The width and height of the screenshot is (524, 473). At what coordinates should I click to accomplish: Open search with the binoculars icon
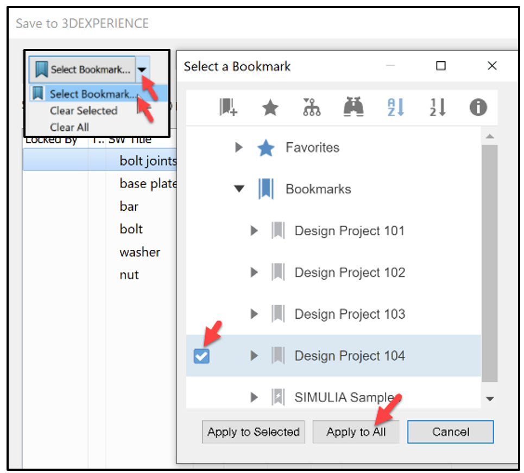coord(353,107)
